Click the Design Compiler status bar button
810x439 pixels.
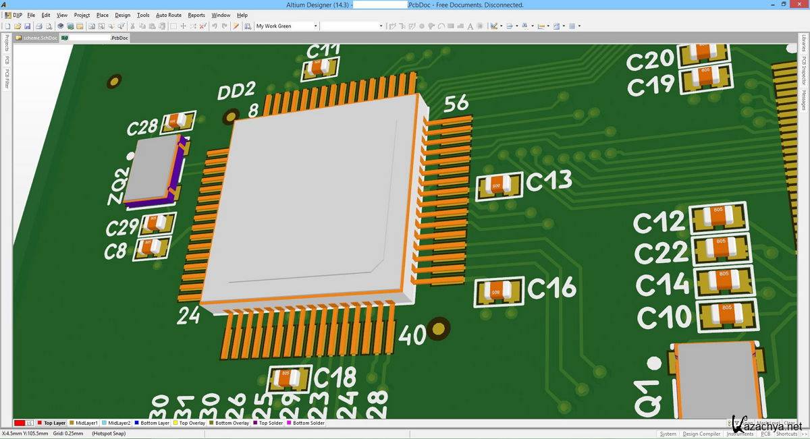coord(701,434)
